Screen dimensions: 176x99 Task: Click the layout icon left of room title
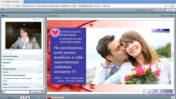2,10
